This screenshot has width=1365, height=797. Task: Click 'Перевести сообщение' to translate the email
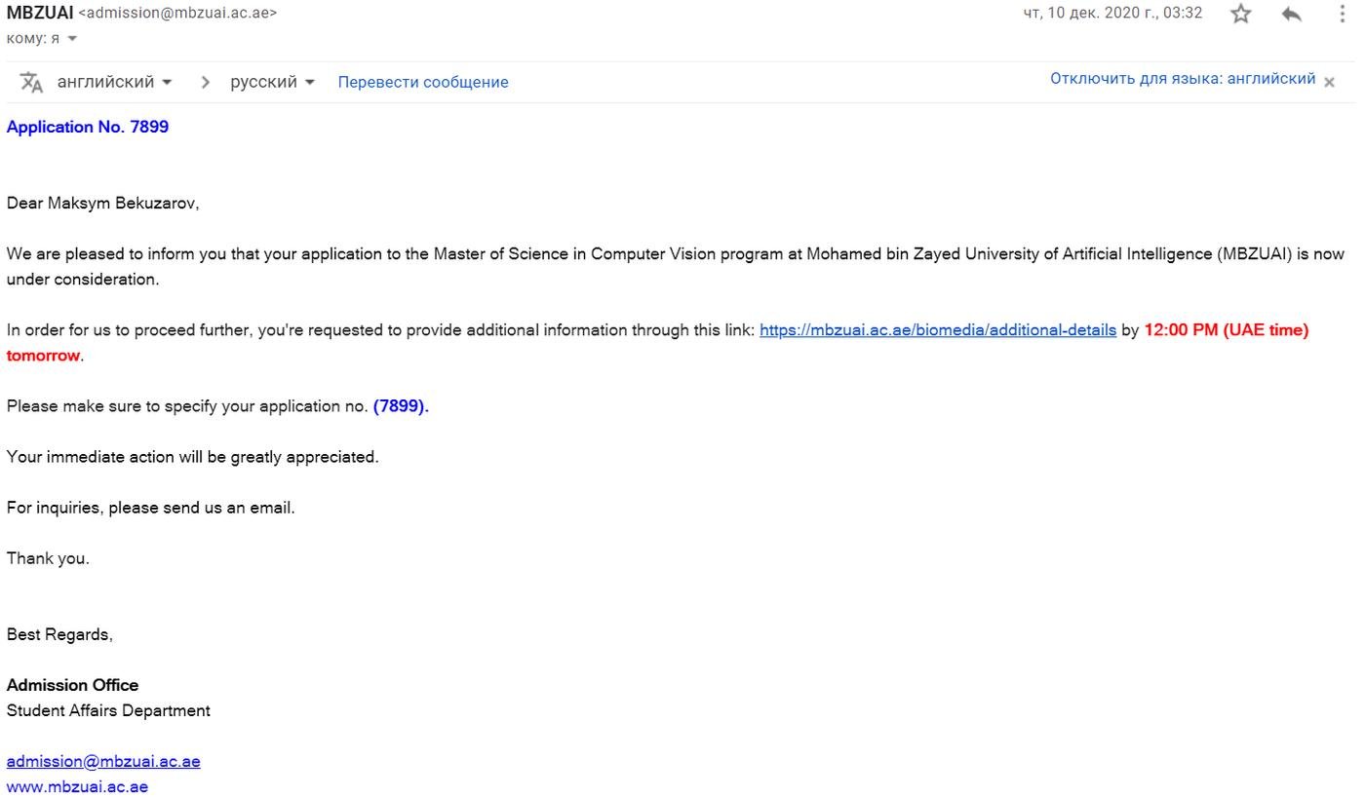[423, 82]
